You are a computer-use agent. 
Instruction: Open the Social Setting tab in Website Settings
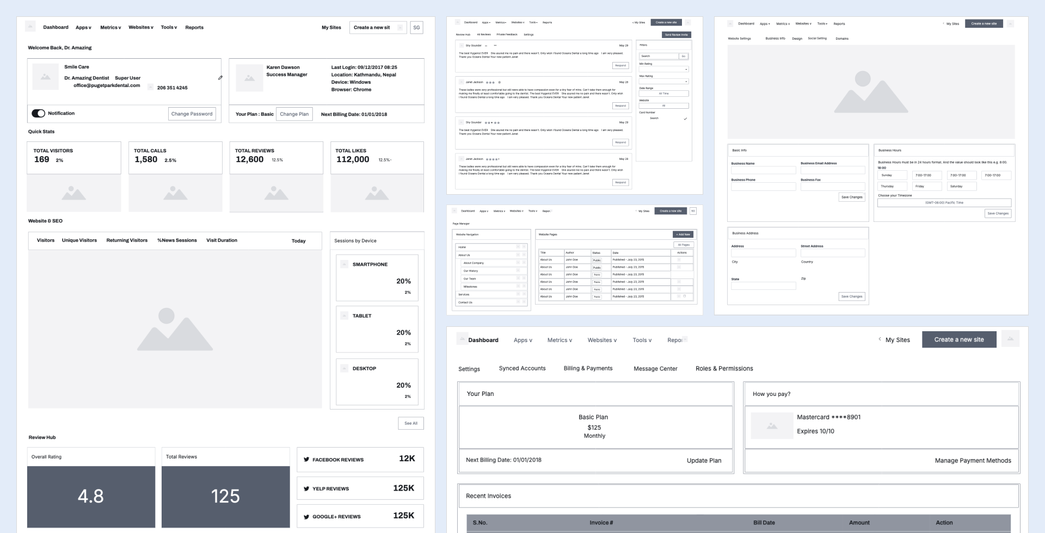(x=817, y=39)
